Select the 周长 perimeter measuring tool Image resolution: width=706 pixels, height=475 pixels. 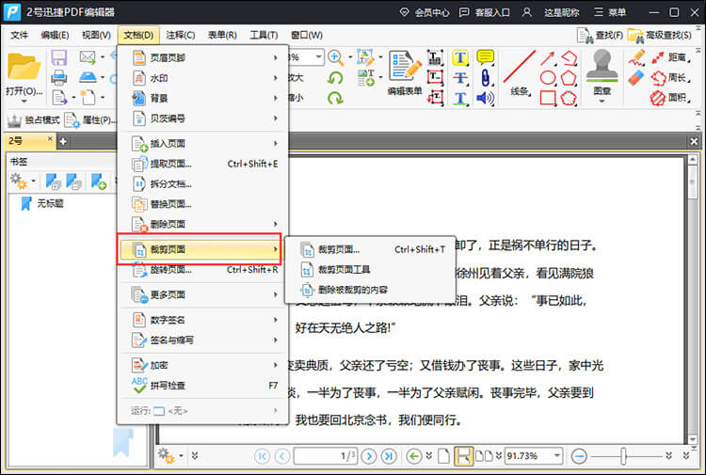tap(670, 77)
